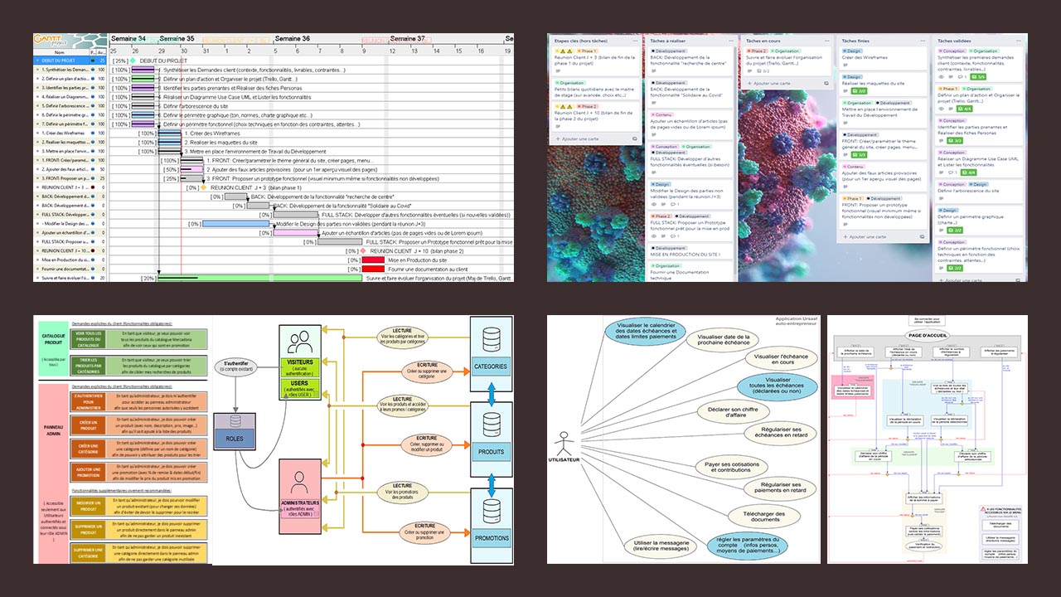Click the 0/2 checklist badge in 'Tâches en cours'
The width and height of the screenshot is (1061, 597).
click(764, 71)
